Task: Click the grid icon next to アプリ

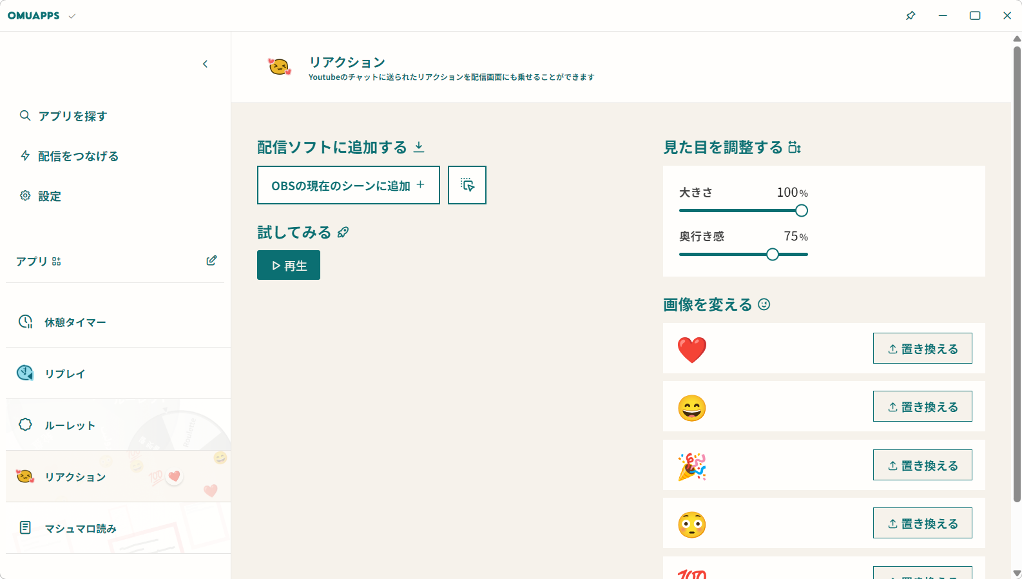Action: 57,261
